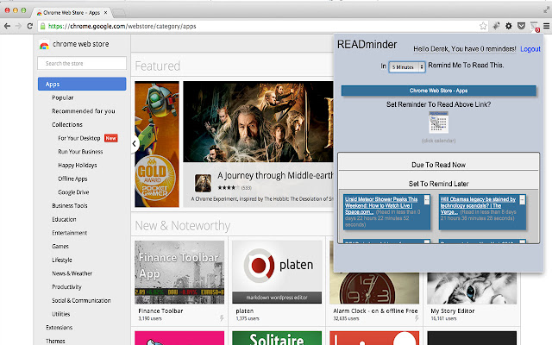Go back with the browser back arrow
Screen dimensions: 552x345
8,27
